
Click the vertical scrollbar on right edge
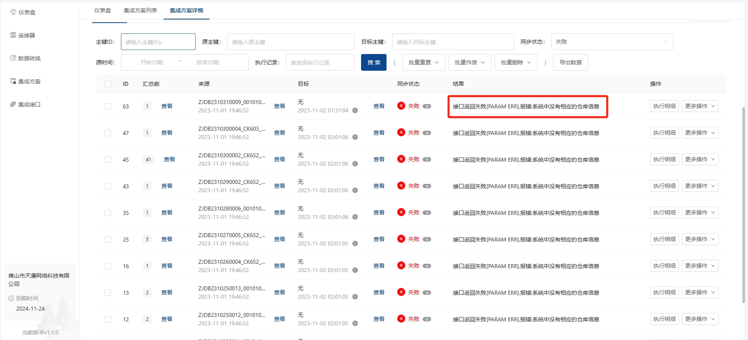pyautogui.click(x=743, y=199)
